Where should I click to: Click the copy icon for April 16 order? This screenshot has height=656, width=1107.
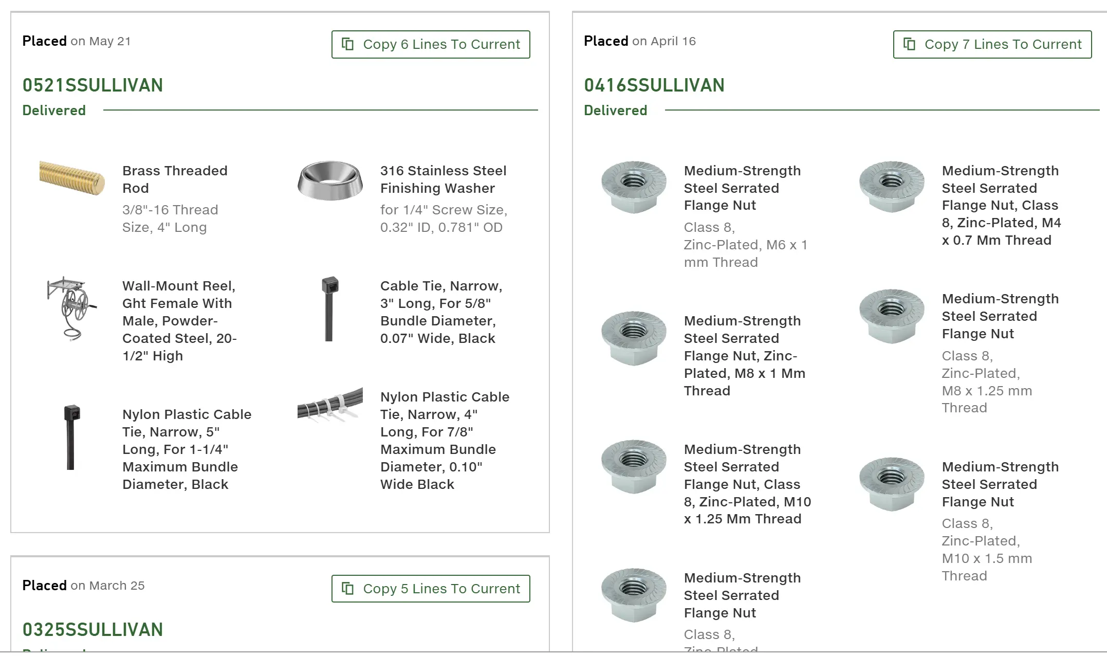point(910,44)
